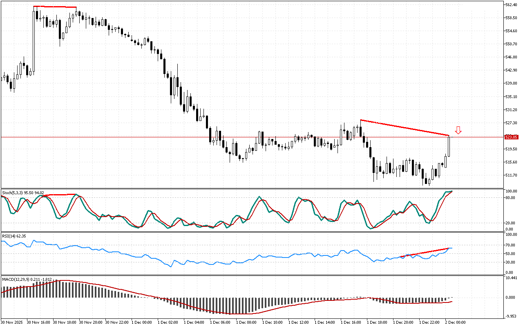
Task: Click the descending red trendline on price chart
Action: [405, 128]
